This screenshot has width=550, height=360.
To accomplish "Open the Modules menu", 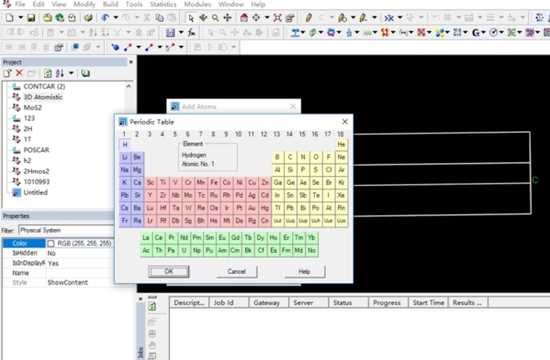I will click(197, 5).
